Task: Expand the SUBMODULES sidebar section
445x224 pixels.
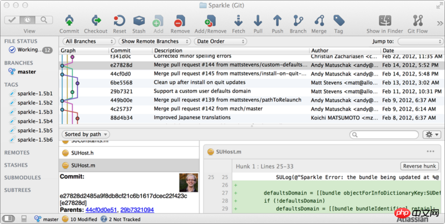Action: [22, 177]
